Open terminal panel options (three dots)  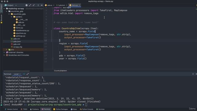tap(193, 74)
